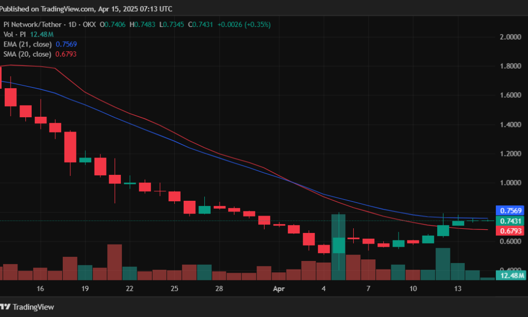528x317 pixels.
Task: Click the tallest red volume bar
Action: [115, 262]
